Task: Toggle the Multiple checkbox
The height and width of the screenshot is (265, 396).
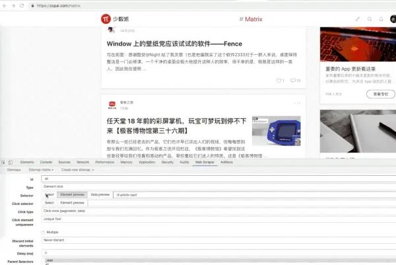Action: point(43,233)
